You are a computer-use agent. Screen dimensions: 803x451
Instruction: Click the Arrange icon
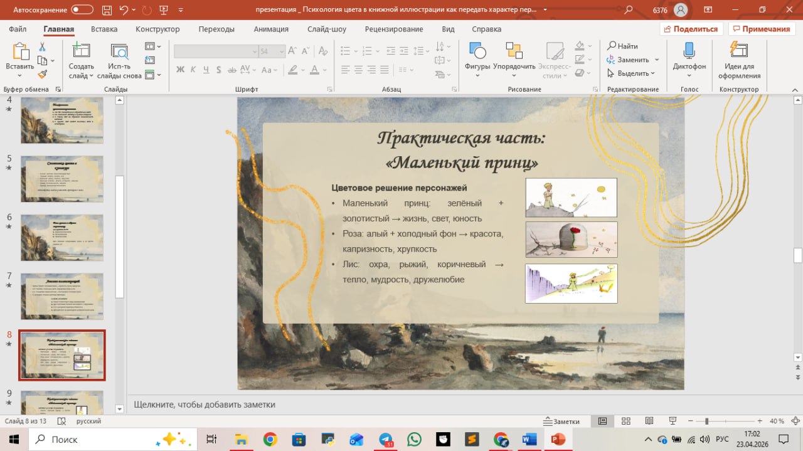click(x=514, y=51)
